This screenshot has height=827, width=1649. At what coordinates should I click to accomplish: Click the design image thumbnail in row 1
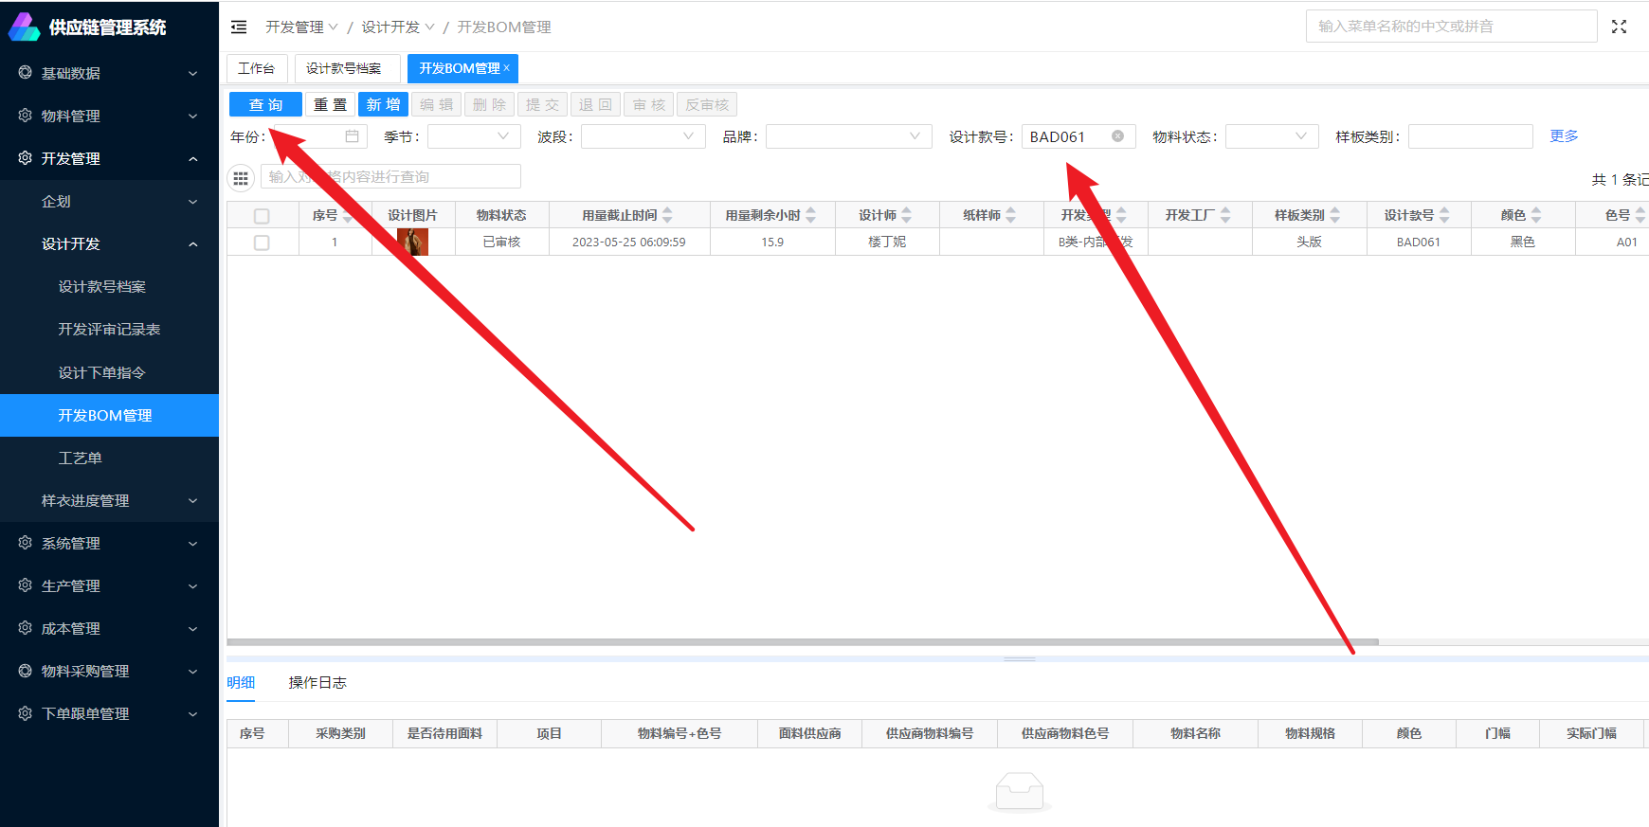click(412, 243)
